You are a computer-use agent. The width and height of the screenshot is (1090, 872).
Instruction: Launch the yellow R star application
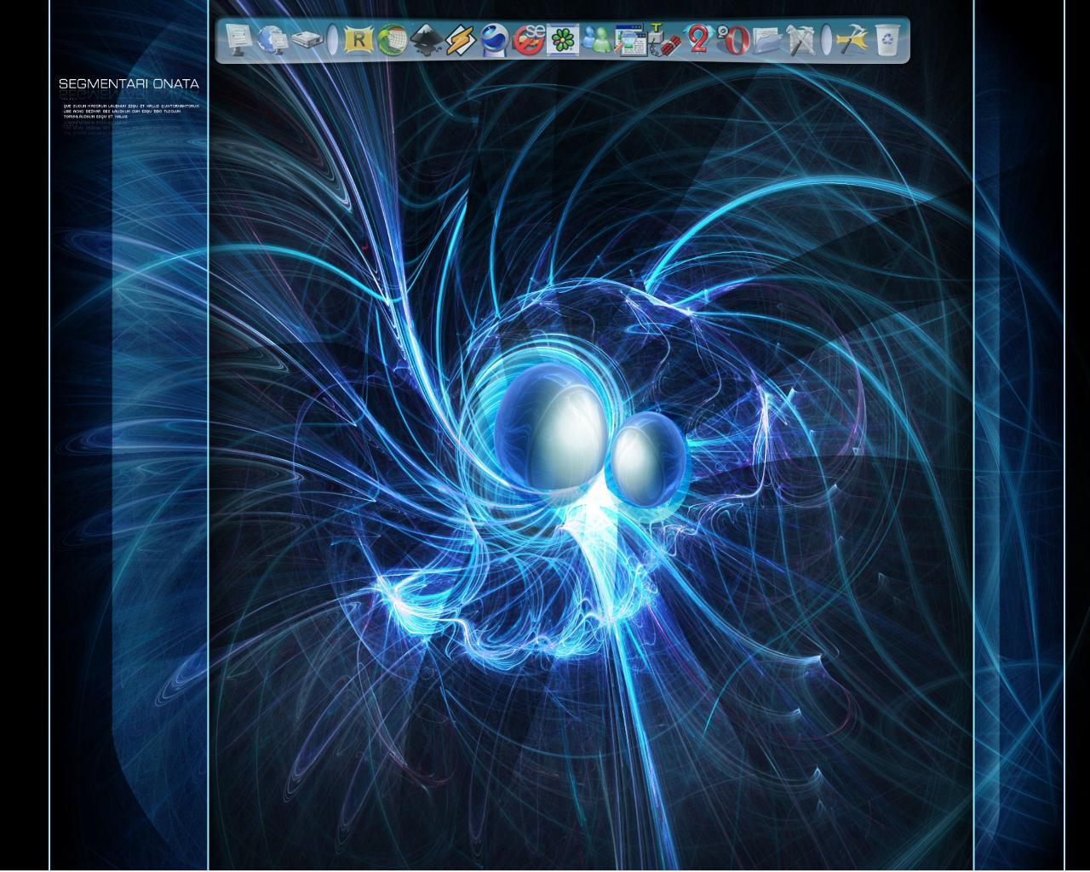(x=359, y=40)
